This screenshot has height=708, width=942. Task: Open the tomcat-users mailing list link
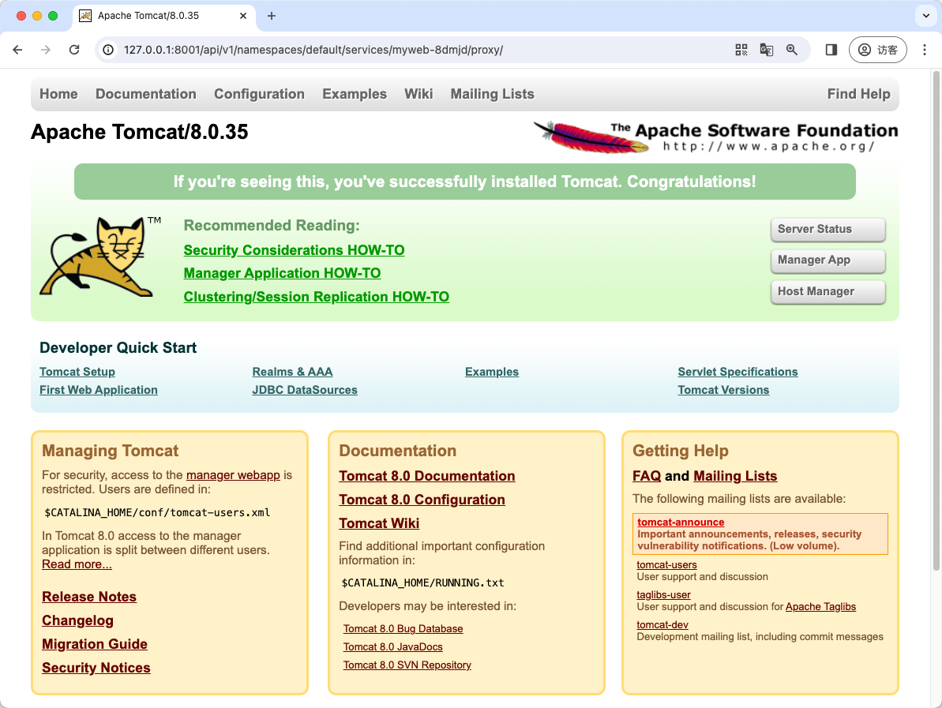pos(667,564)
